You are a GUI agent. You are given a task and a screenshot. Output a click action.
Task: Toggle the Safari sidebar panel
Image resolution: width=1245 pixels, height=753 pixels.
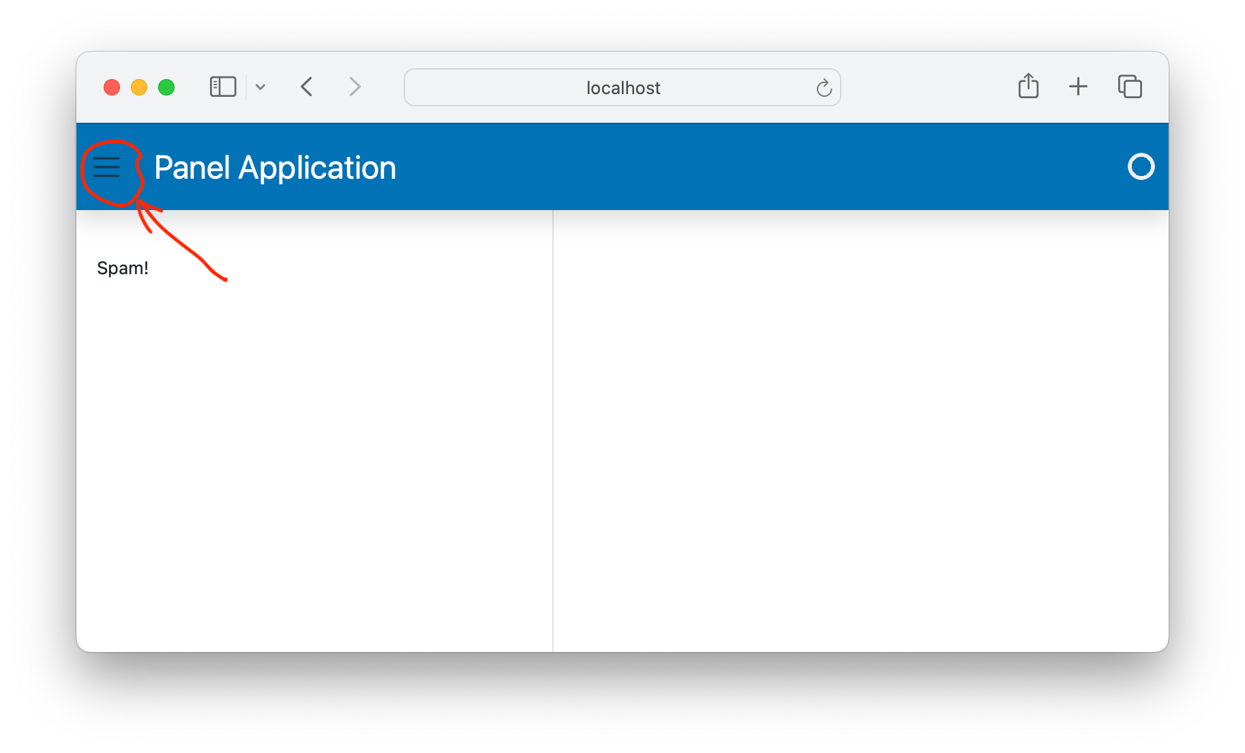222,87
